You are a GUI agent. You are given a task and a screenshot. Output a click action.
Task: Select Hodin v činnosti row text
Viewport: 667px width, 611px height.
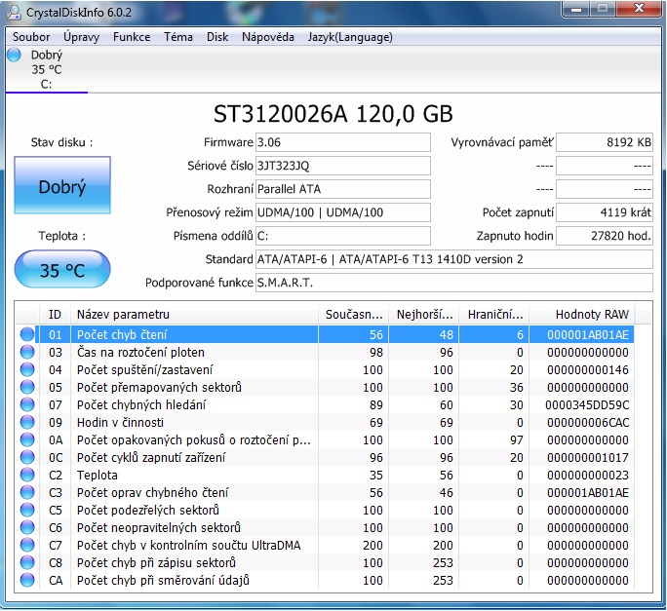(120, 422)
